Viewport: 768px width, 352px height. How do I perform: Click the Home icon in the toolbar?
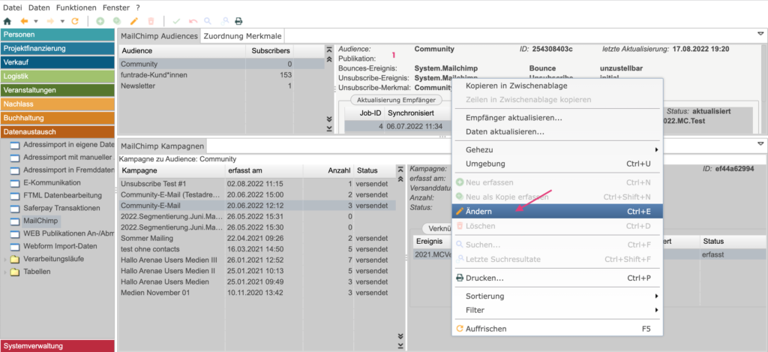point(7,21)
